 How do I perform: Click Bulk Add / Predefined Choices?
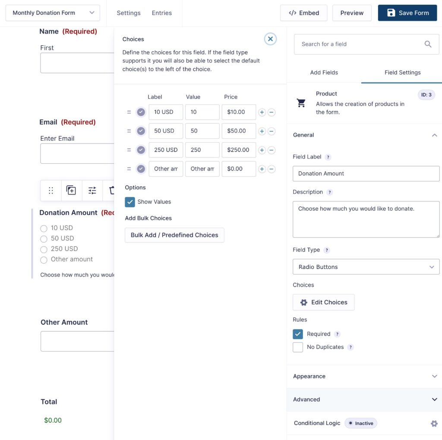click(x=174, y=235)
